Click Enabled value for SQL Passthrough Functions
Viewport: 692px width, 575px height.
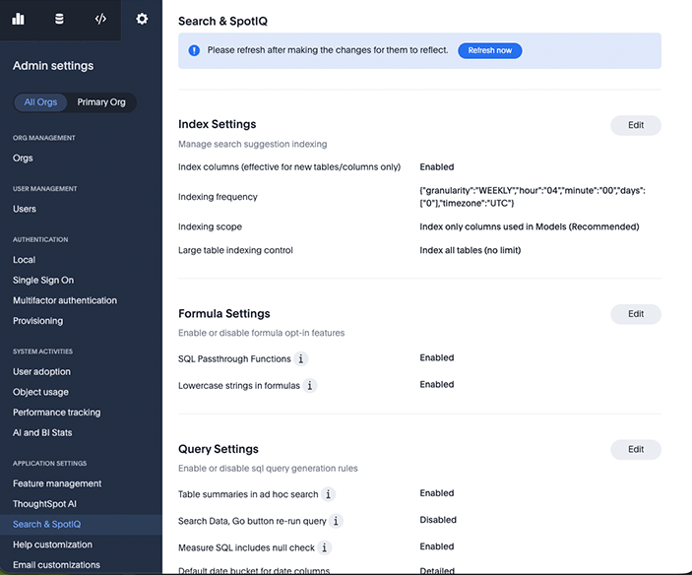pyautogui.click(x=437, y=357)
